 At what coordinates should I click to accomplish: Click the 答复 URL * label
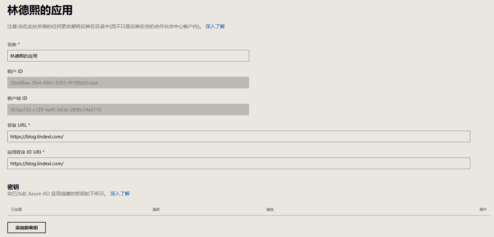tap(19, 125)
